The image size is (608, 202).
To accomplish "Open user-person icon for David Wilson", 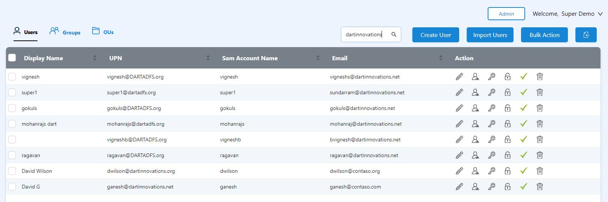I will (475, 171).
